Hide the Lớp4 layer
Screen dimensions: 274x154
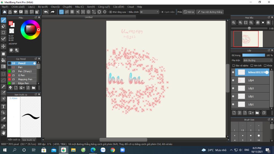233,80
